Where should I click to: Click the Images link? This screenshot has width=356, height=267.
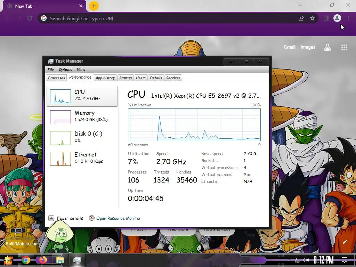308,47
